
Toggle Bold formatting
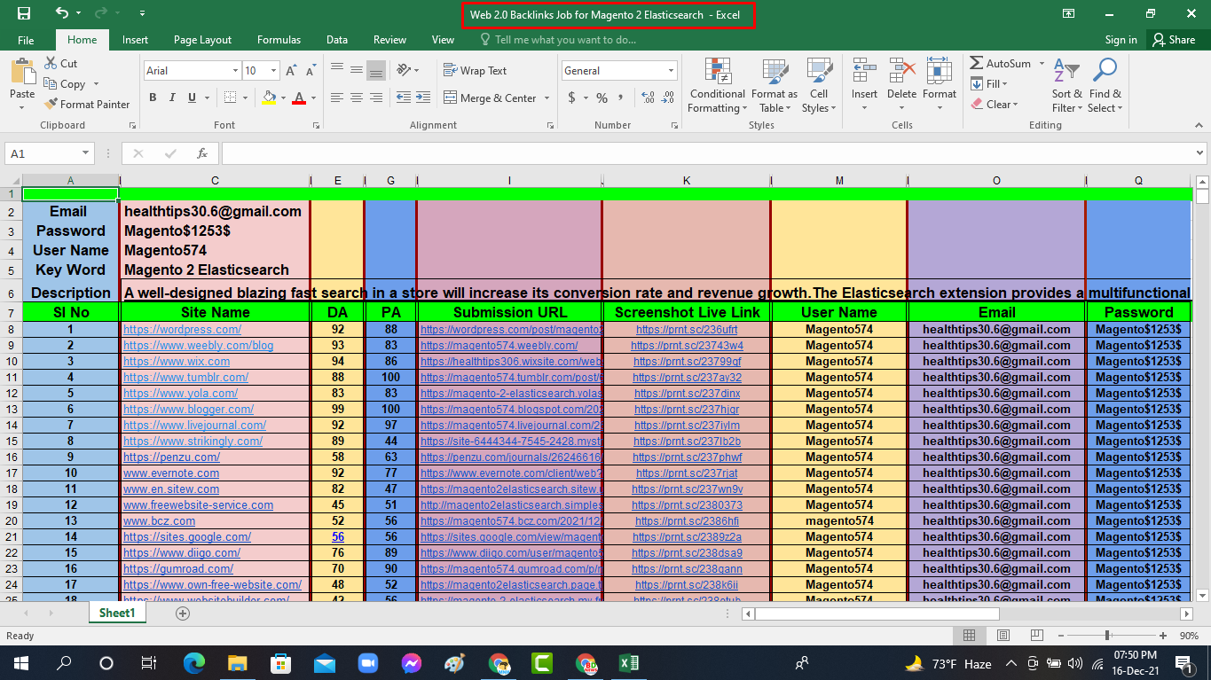pos(153,98)
